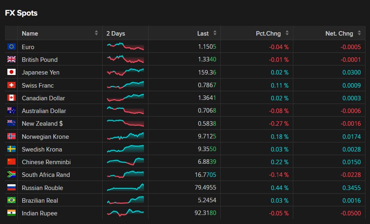
Task: Click the New Zealand $ name link
Action: point(42,123)
